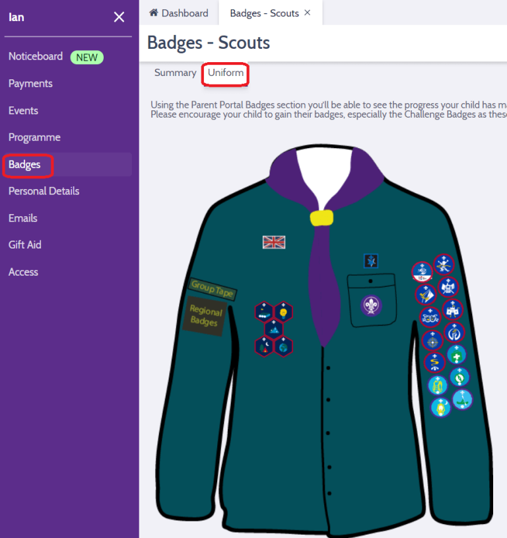
Task: Open Gift Aid in the sidebar
Action: coord(25,245)
